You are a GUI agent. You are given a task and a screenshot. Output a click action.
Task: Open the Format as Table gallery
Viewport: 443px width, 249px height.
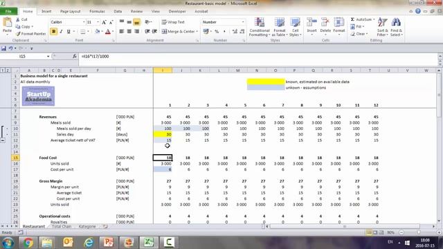[280, 27]
